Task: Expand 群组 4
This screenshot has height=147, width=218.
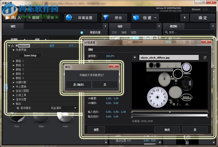Action: coord(13,74)
